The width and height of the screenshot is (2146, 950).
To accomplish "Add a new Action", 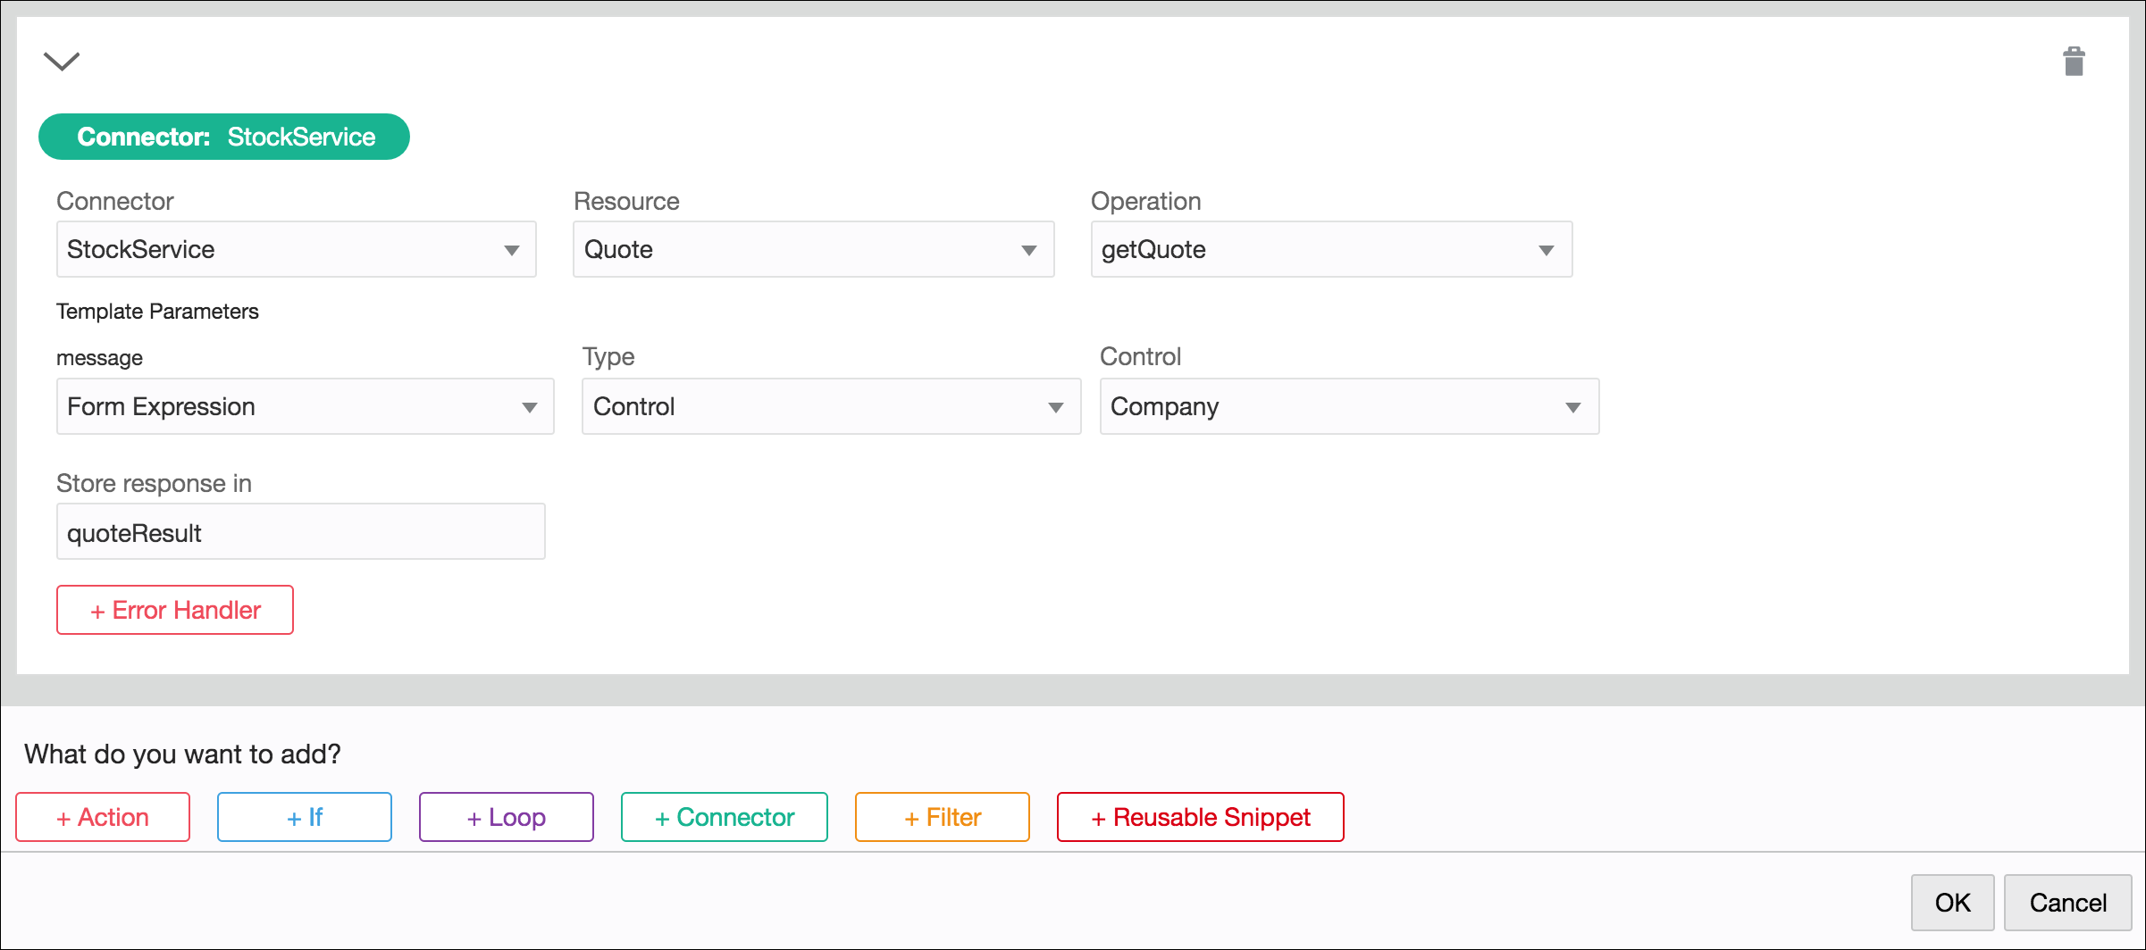I will click(x=103, y=817).
